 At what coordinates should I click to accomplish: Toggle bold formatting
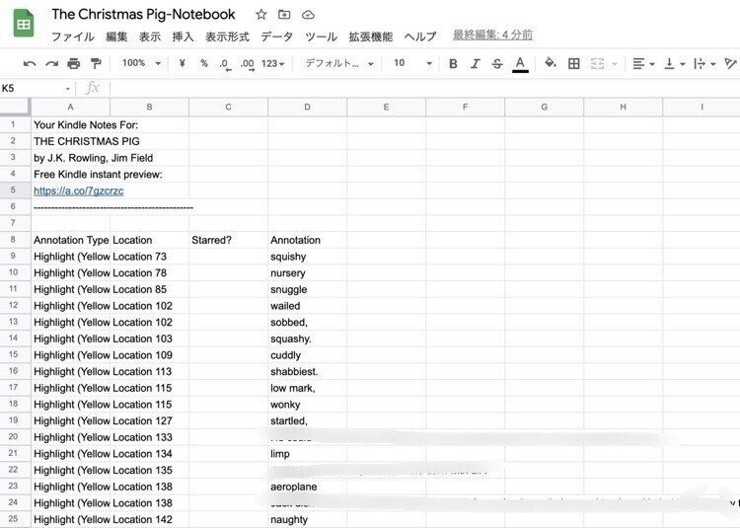(x=453, y=64)
